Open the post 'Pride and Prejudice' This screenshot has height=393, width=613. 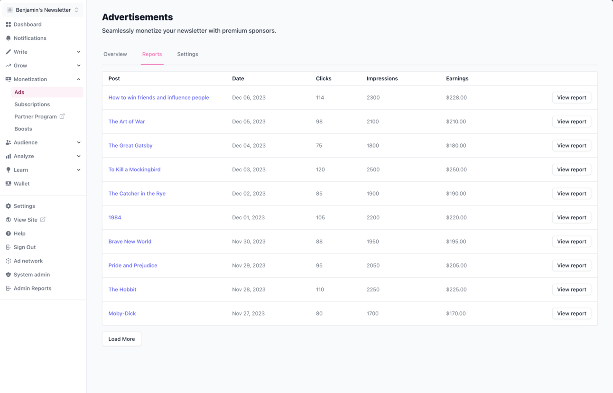pyautogui.click(x=133, y=265)
